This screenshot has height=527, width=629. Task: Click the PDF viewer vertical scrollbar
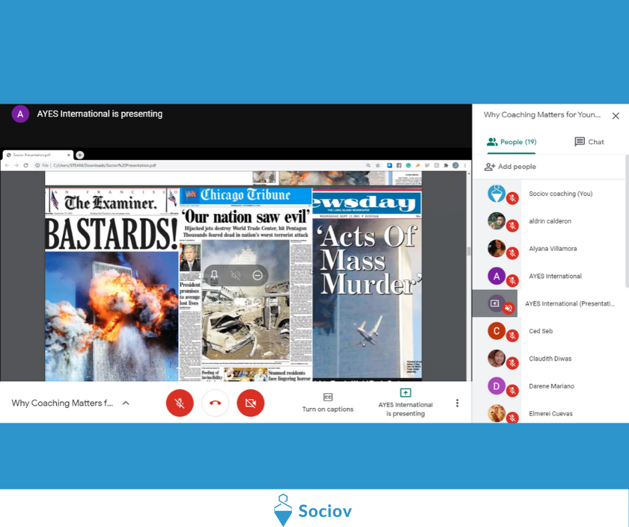[x=468, y=251]
